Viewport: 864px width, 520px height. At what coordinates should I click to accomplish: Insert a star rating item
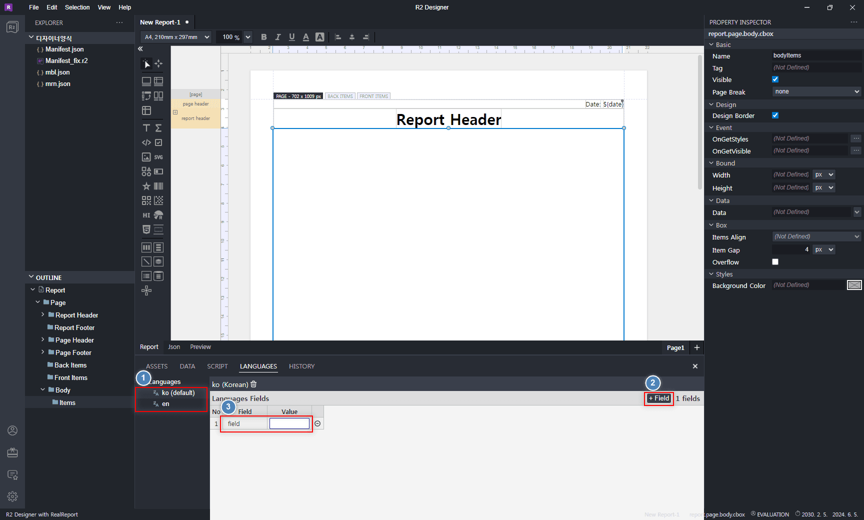pos(146,186)
